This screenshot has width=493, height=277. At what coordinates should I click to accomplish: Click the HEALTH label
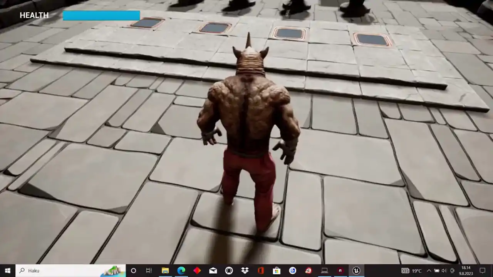pos(34,15)
